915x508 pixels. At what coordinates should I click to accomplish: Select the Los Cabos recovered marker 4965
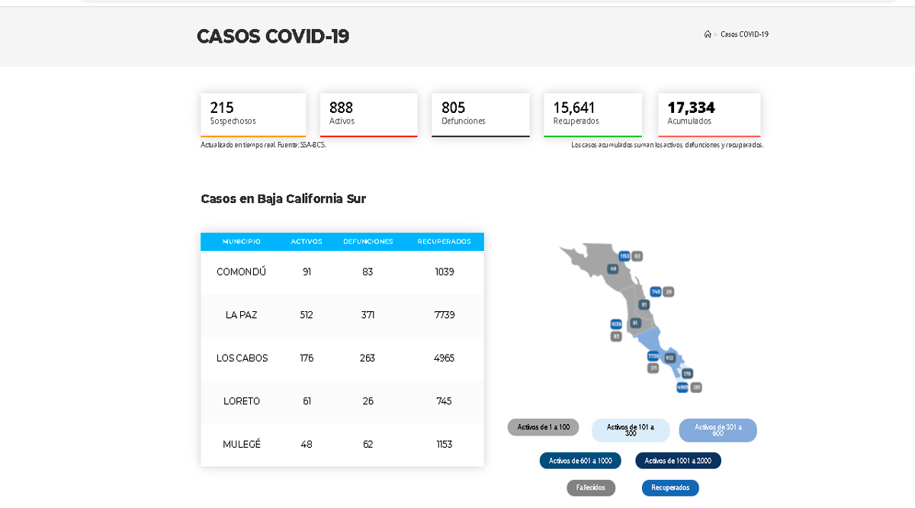point(682,387)
